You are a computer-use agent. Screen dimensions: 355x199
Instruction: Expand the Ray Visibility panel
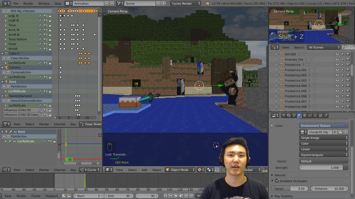point(272,196)
